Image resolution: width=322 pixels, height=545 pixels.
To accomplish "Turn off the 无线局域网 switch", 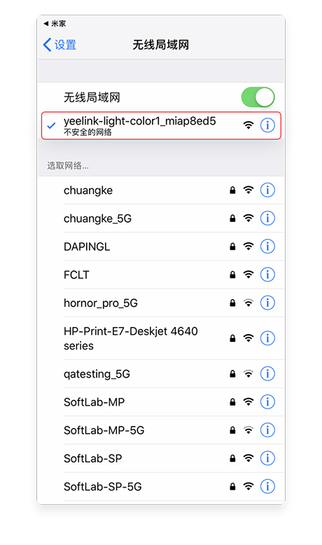I will click(258, 97).
